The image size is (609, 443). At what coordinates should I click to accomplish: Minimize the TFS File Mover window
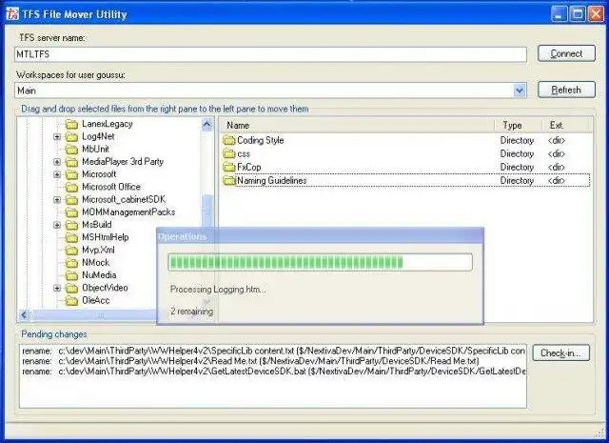[x=559, y=14]
